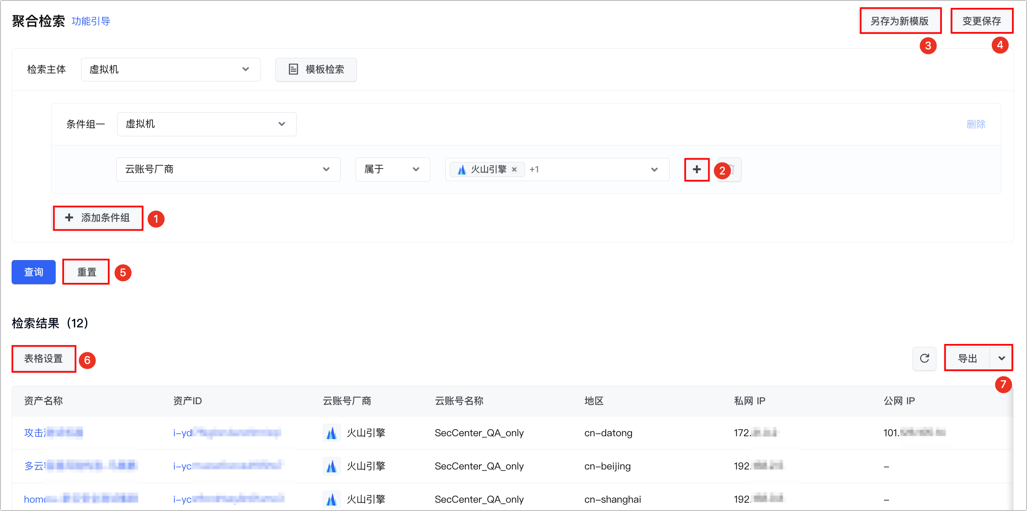Click the refresh results icon
The image size is (1027, 511).
point(924,359)
